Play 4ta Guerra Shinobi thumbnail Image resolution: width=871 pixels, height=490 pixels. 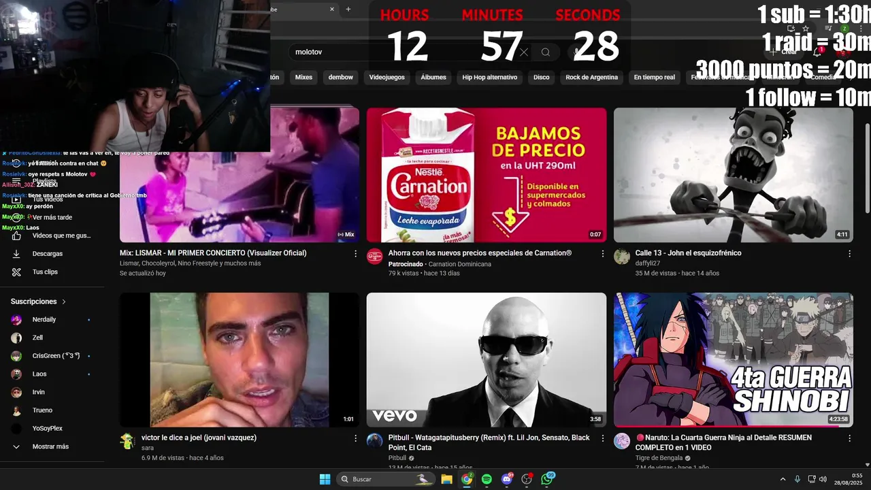click(734, 360)
